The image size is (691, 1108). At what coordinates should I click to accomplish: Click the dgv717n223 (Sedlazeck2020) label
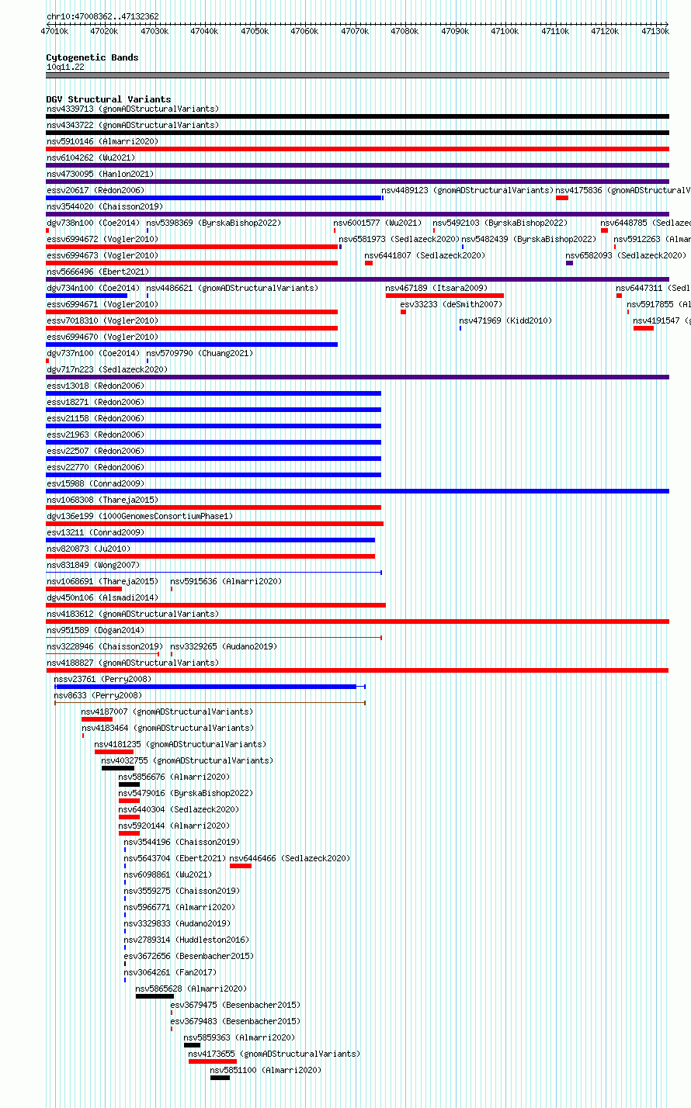107,369
